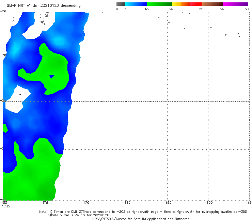The image size is (252, 221).
Task: Click the gray segment of the wind colorbar
Action: coord(120,4)
